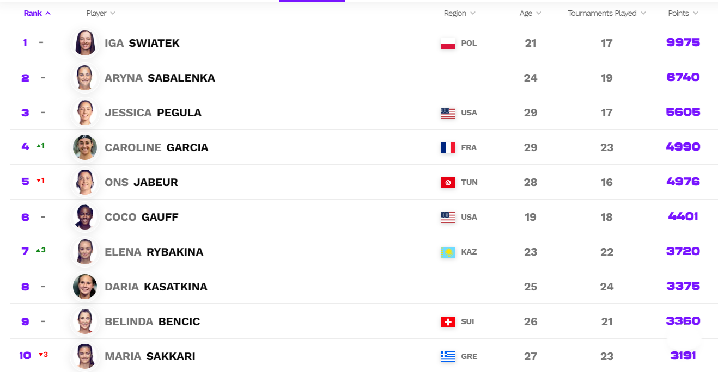The width and height of the screenshot is (718, 372).
Task: Sort by the Rank column header
Action: pyautogui.click(x=37, y=13)
